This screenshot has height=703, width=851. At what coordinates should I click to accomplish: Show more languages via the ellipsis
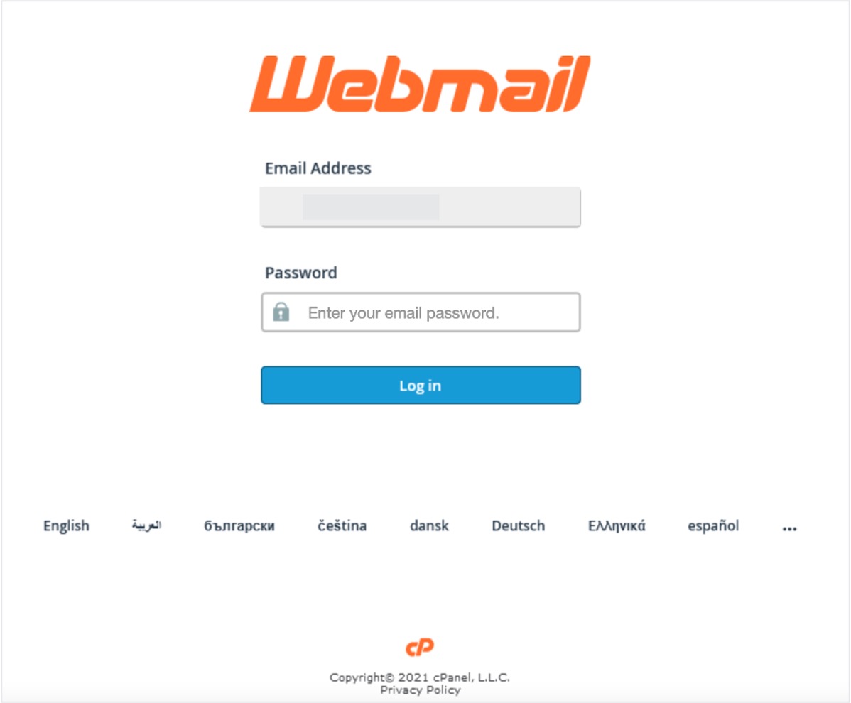point(789,528)
